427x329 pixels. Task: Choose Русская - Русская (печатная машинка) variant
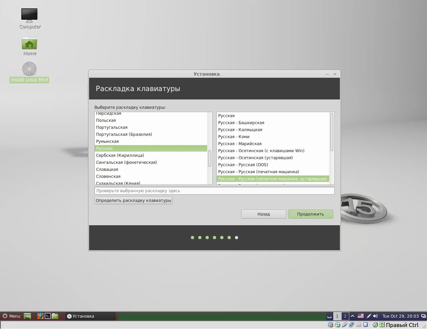pyautogui.click(x=273, y=172)
